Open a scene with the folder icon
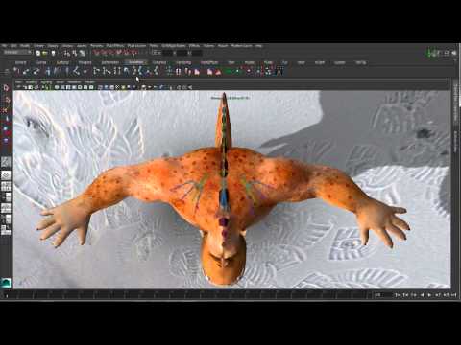 [45, 53]
